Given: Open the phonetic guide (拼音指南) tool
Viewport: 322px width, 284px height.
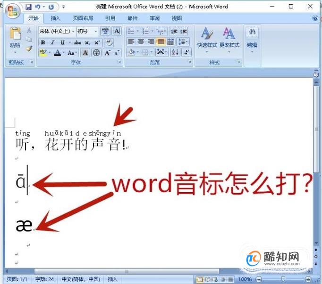Looking at the screenshot, I should pyautogui.click(x=105, y=31).
